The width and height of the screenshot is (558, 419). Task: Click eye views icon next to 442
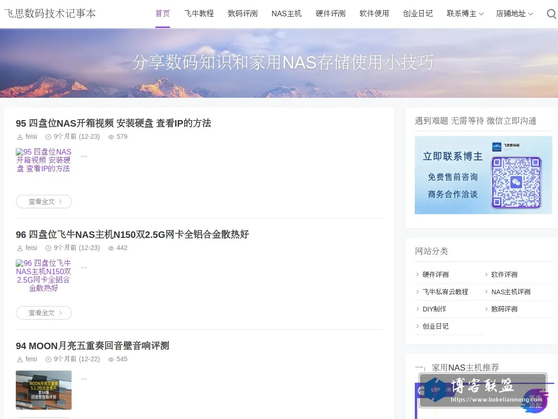coord(111,248)
